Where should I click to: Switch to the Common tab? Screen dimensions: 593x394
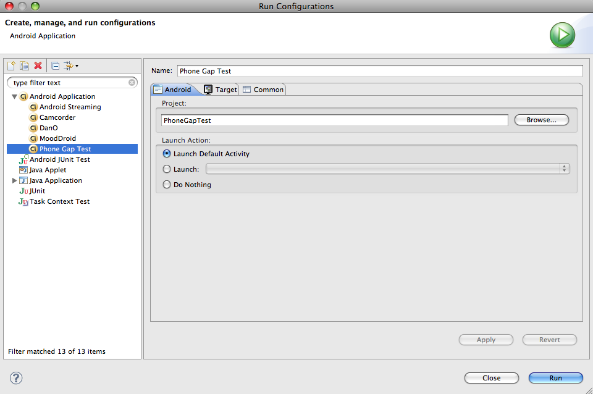[x=263, y=90]
